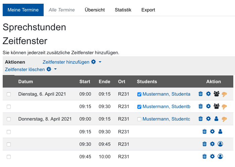Go to the Export tab
Viewport: 235px width, 167px height.
[x=148, y=10]
